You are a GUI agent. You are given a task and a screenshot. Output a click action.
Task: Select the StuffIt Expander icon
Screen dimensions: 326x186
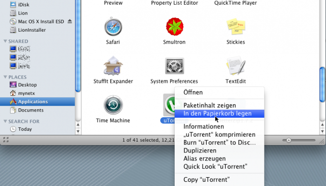point(113,66)
